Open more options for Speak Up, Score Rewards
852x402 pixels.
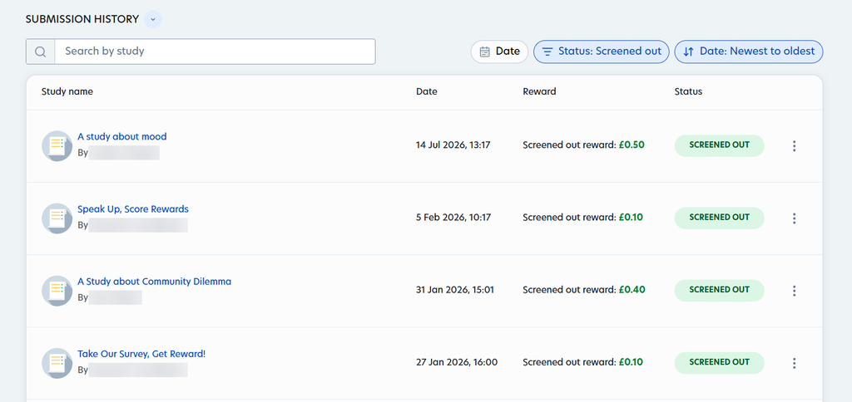click(x=794, y=218)
